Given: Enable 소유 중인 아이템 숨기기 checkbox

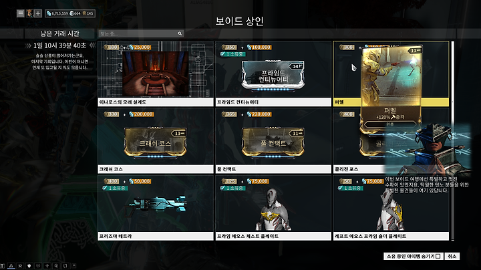Looking at the screenshot, I should point(438,256).
